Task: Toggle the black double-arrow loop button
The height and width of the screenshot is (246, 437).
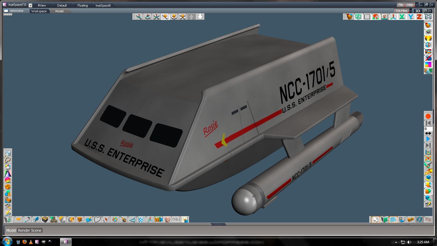Action: pos(428,133)
